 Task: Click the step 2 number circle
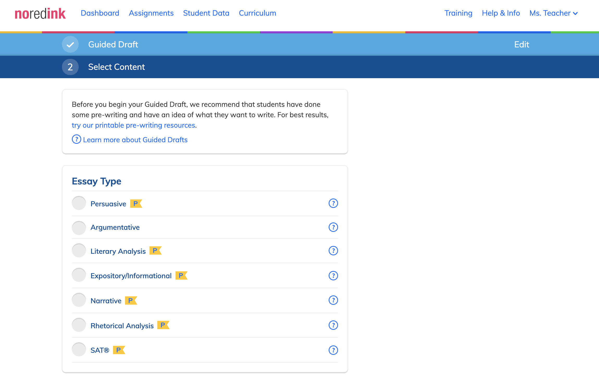click(70, 67)
